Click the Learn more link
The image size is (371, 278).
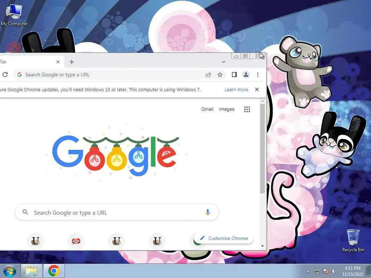click(x=236, y=90)
